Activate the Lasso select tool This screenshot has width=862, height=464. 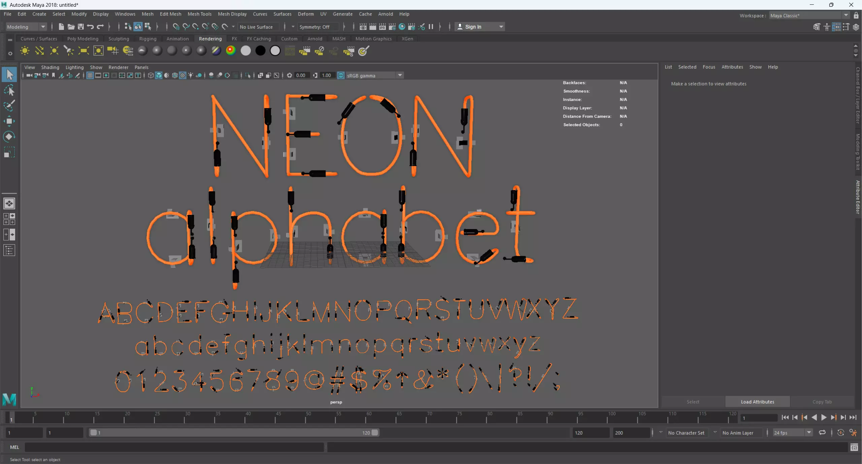pos(9,90)
